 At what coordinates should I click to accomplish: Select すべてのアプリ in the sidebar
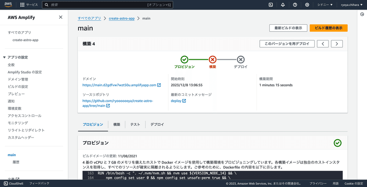point(19,33)
